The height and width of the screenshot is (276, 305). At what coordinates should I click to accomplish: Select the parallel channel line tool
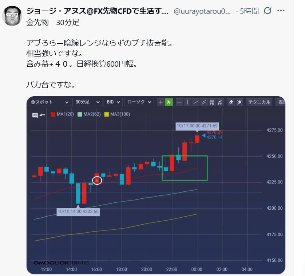[204, 102]
